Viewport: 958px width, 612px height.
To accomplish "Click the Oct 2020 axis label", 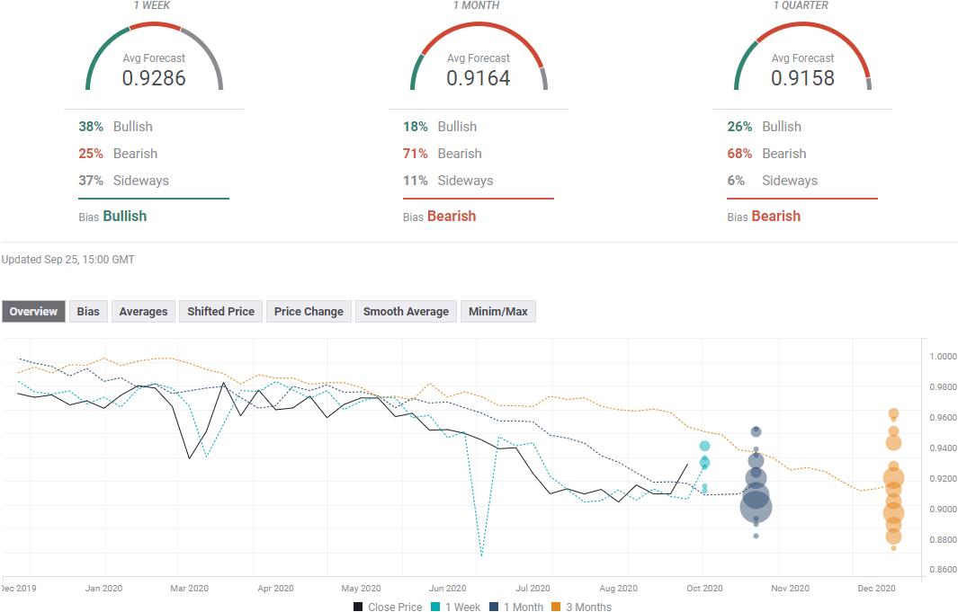I will [x=704, y=589].
